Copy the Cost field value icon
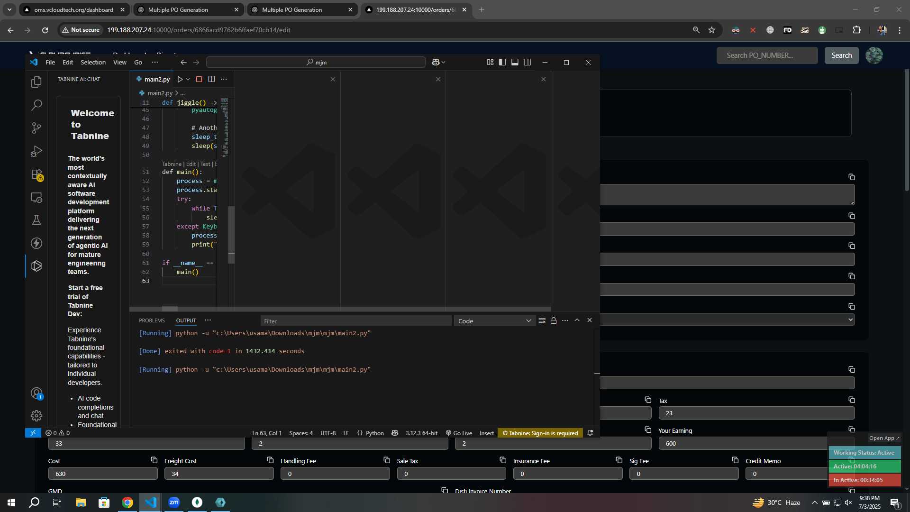This screenshot has height=512, width=910. coord(154,460)
